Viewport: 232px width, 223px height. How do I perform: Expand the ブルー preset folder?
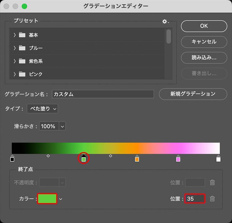[14, 48]
